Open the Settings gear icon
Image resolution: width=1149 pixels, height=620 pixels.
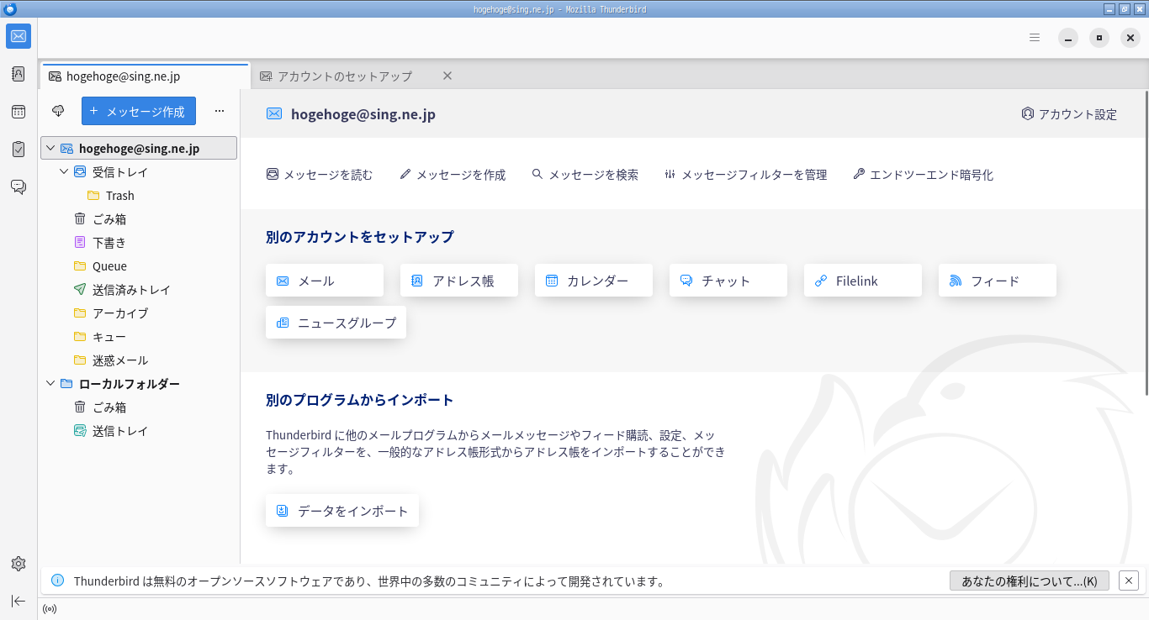click(x=19, y=563)
